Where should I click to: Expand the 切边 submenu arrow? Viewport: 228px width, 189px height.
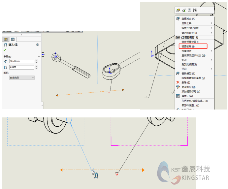point(212,60)
